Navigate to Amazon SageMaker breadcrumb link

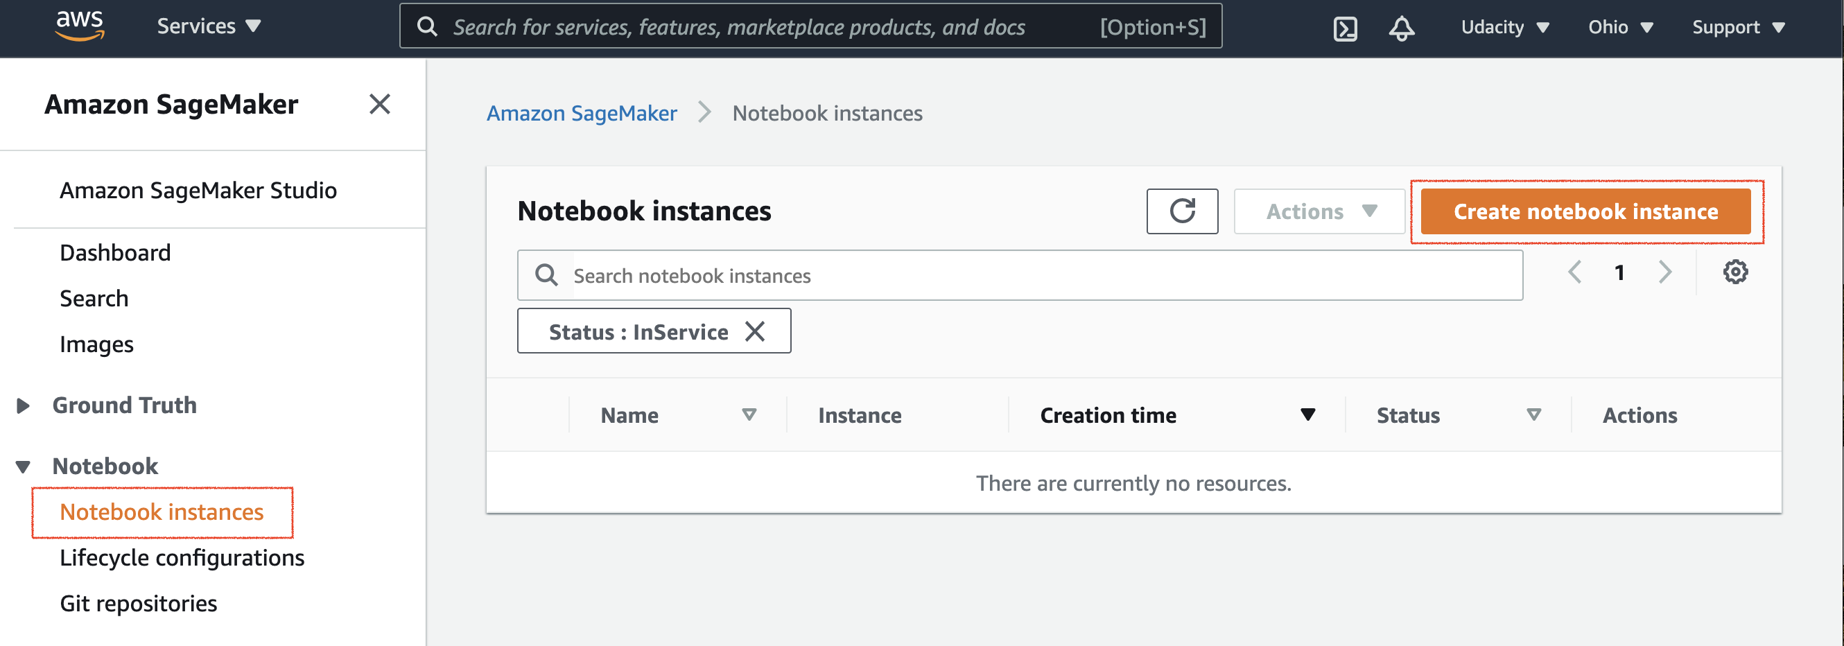582,112
